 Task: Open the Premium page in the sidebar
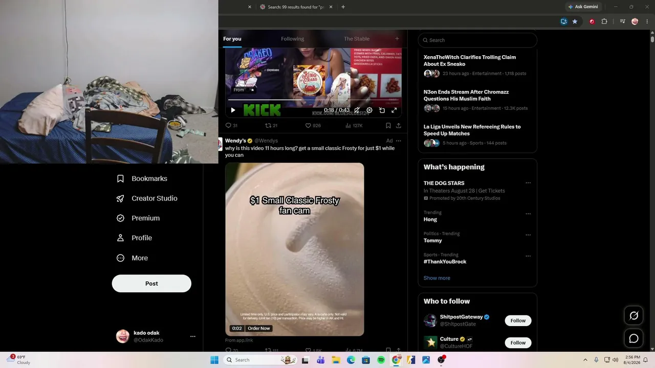[x=138, y=218]
